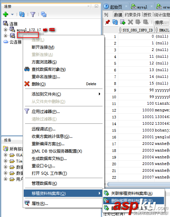Open the new connection dropdown arrow
This screenshot has width=170, height=217.
(12, 14)
